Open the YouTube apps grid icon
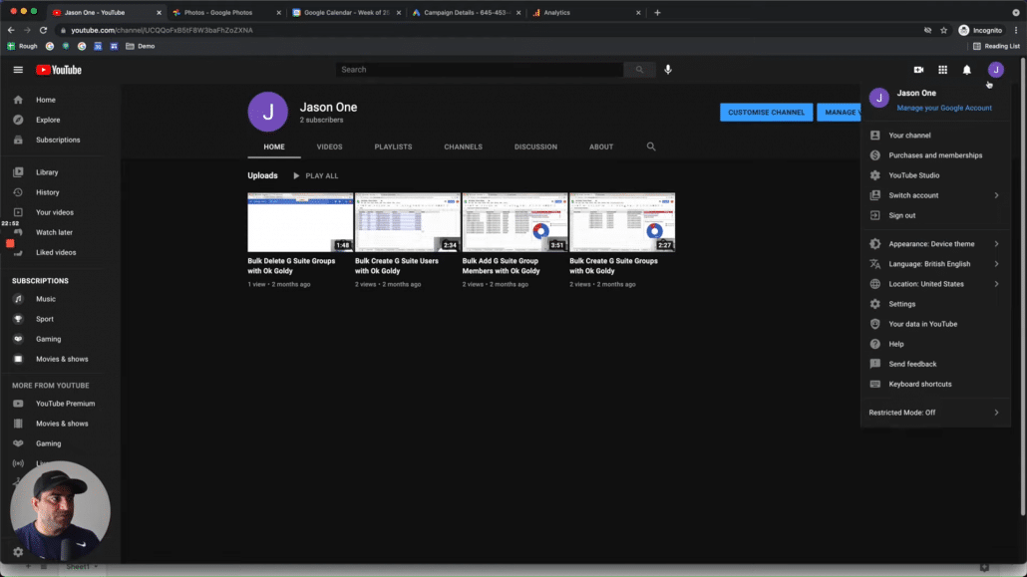This screenshot has width=1027, height=577. [942, 70]
